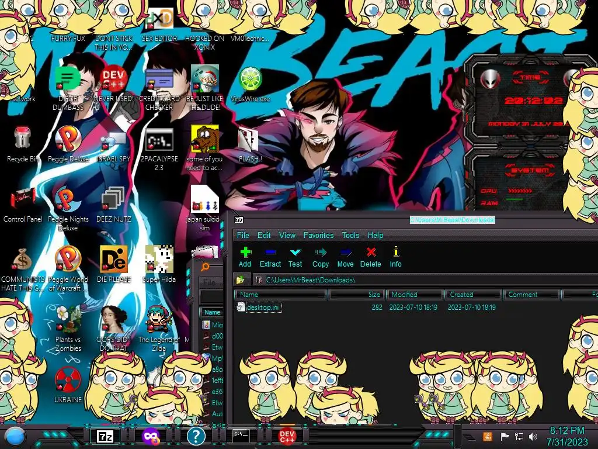Sort by the Name column header
The height and width of the screenshot is (449, 598).
(281, 295)
